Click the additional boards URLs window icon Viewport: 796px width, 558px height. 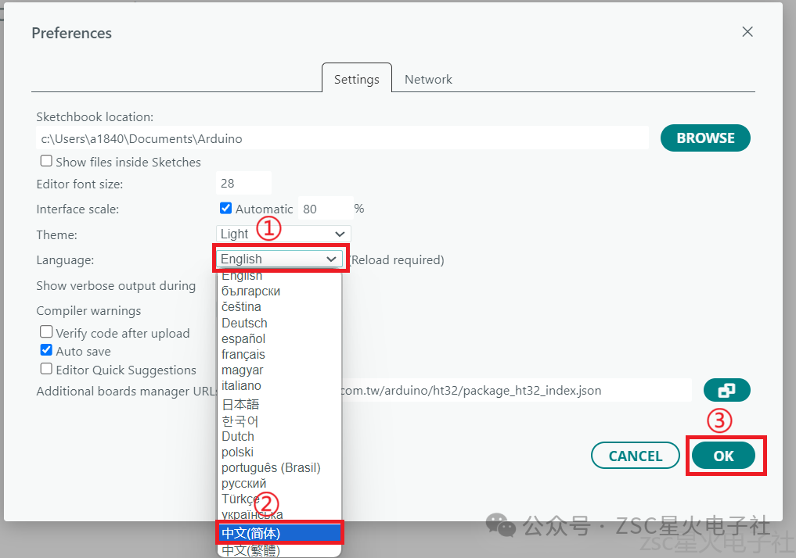(x=726, y=390)
